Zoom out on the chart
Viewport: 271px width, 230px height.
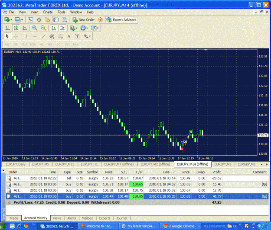click(43, 28)
